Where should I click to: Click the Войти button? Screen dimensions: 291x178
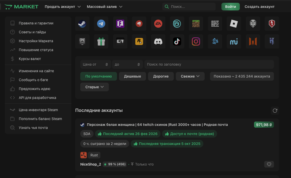point(231,7)
